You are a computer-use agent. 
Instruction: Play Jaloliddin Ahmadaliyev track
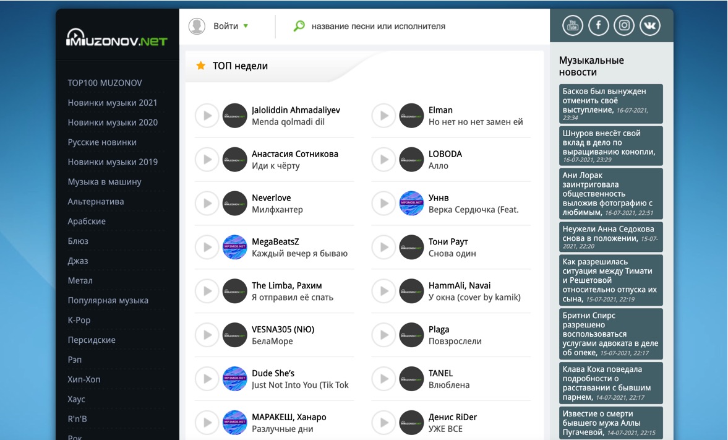[x=207, y=116]
